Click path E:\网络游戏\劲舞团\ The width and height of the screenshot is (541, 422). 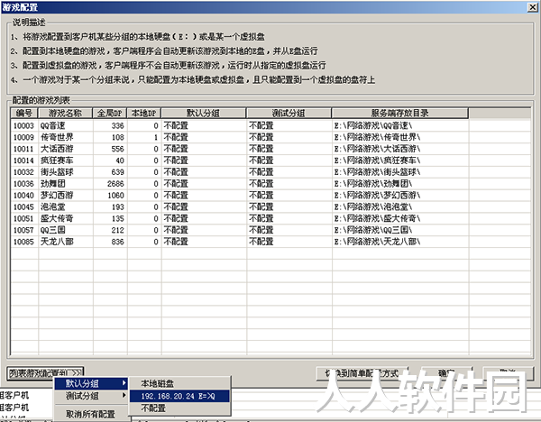coord(373,184)
